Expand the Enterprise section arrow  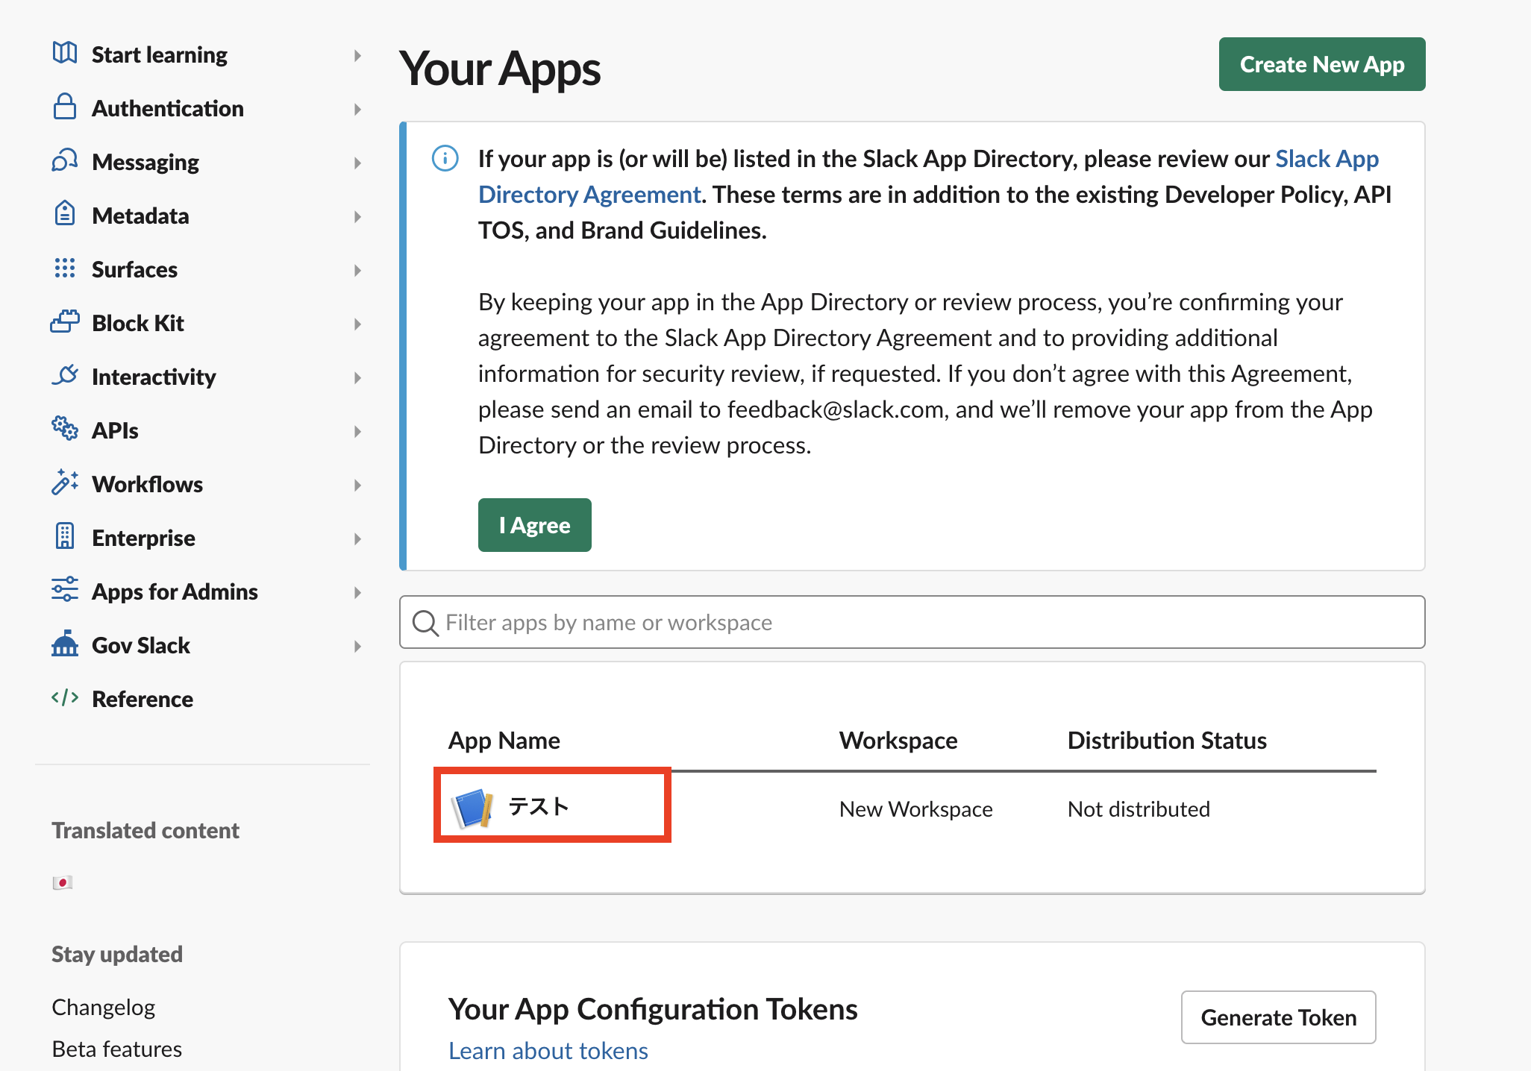pyautogui.click(x=357, y=538)
